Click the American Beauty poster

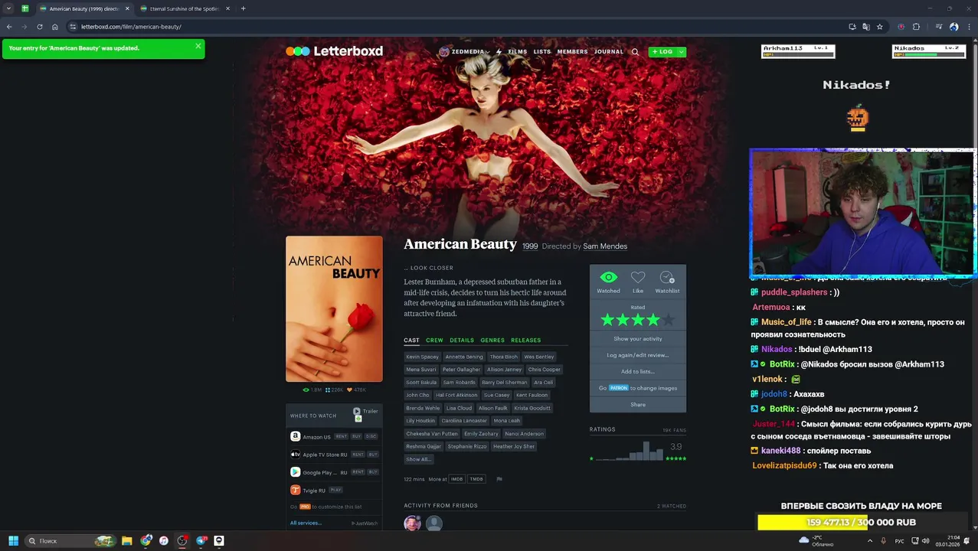pyautogui.click(x=334, y=309)
